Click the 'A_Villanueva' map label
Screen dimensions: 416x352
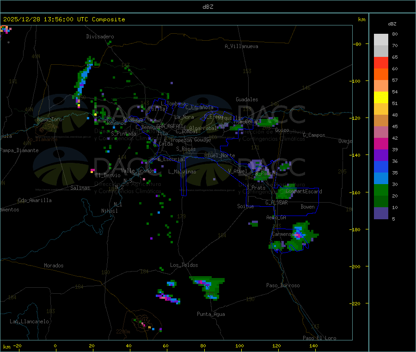(x=241, y=46)
